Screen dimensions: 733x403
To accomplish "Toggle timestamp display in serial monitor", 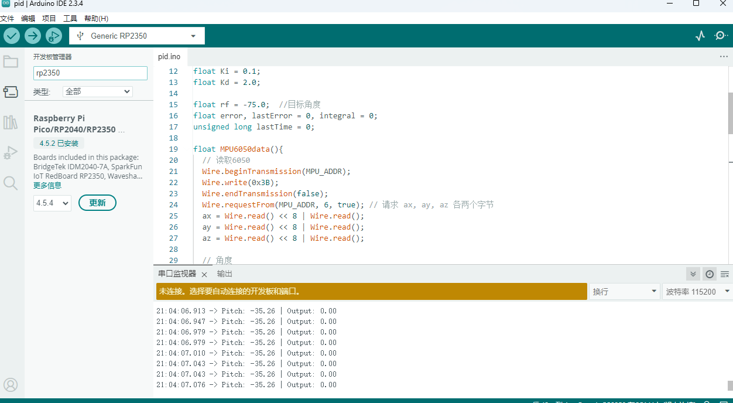I will click(709, 274).
